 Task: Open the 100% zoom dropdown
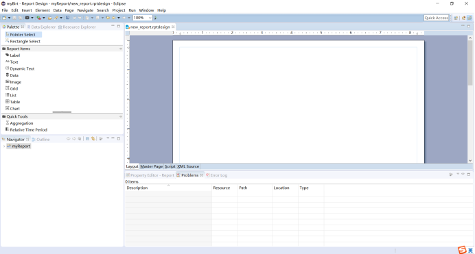tap(150, 18)
